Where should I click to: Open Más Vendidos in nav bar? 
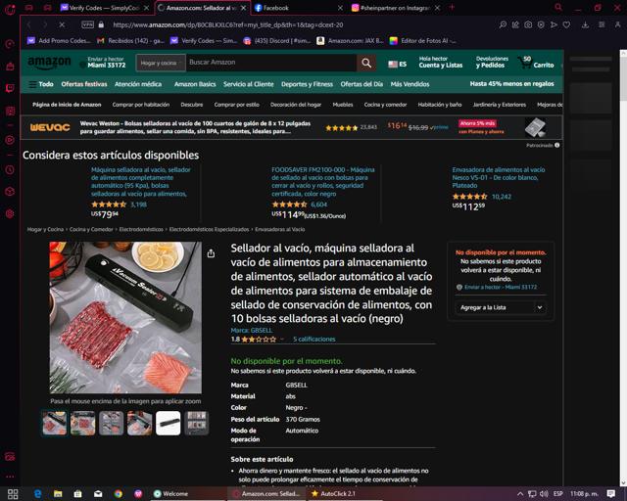click(410, 84)
